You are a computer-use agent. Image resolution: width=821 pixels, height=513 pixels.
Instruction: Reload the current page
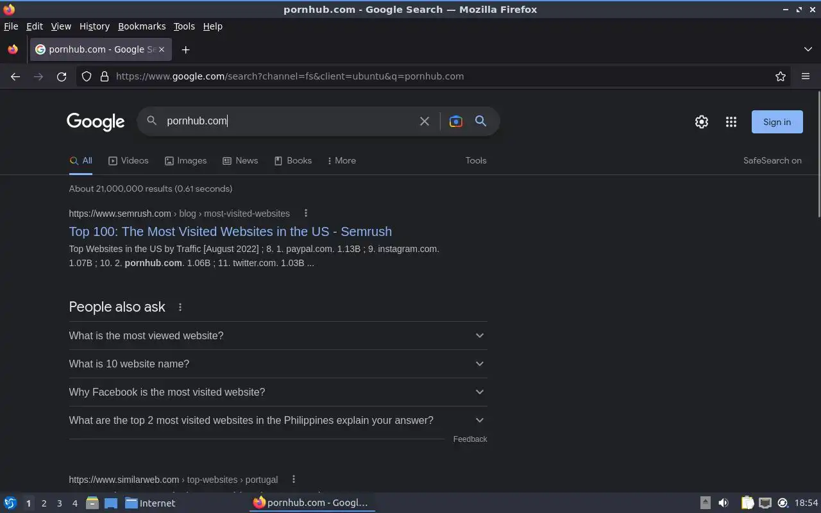(x=62, y=76)
